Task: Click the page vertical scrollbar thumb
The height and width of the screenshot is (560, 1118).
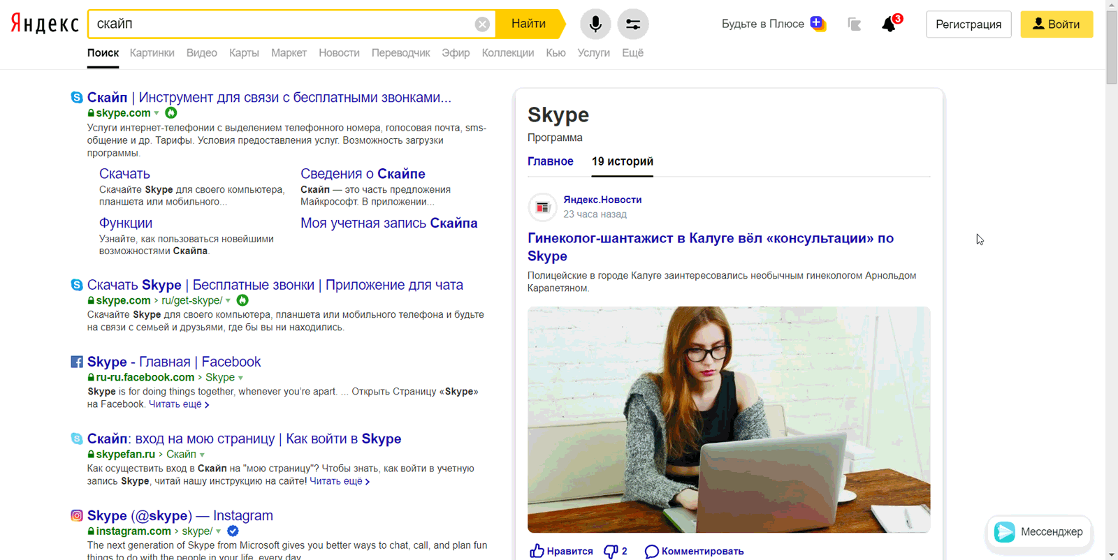Action: 1112,46
